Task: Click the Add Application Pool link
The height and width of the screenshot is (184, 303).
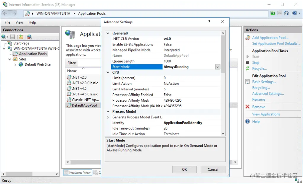Action: pyautogui.click(x=270, y=38)
